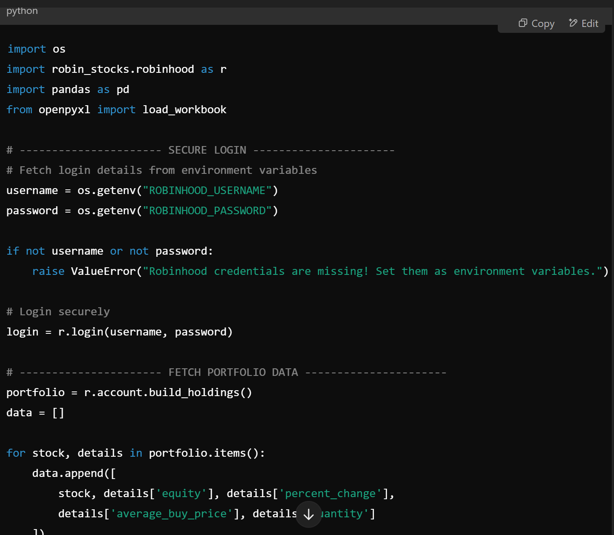This screenshot has height=535, width=614.
Task: Click the "ROBINHOOD_USERNAME" string
Action: coord(207,191)
